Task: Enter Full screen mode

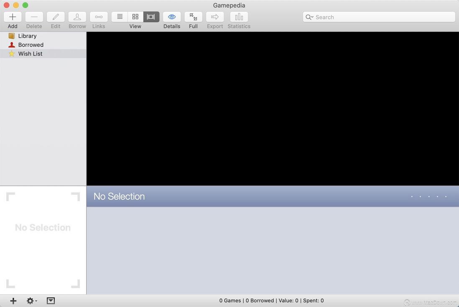Action: (x=193, y=17)
